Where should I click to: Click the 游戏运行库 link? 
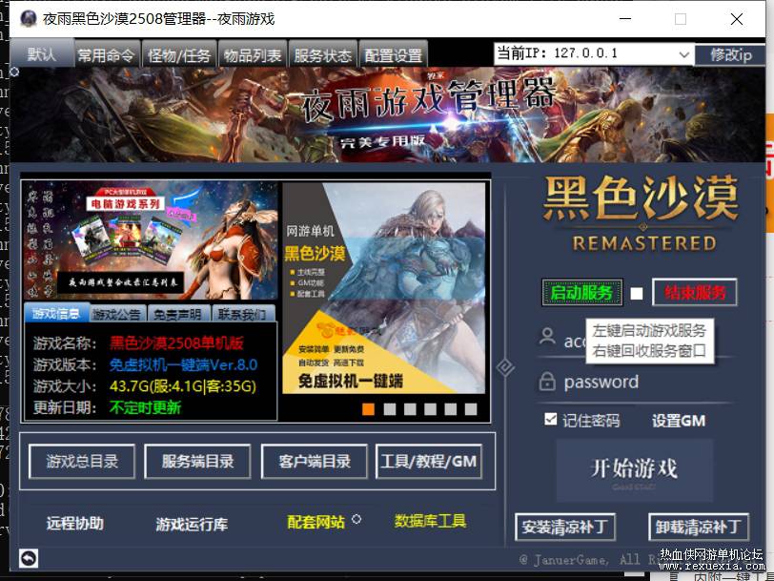(x=192, y=524)
